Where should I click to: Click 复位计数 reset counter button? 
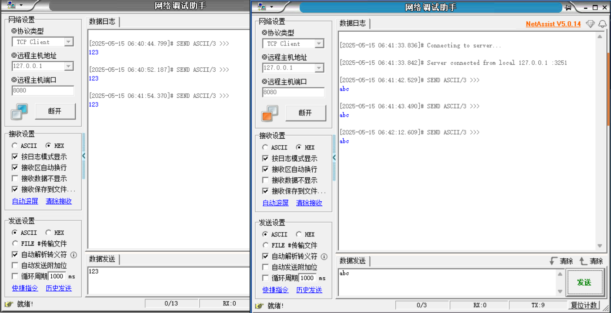pos(584,305)
